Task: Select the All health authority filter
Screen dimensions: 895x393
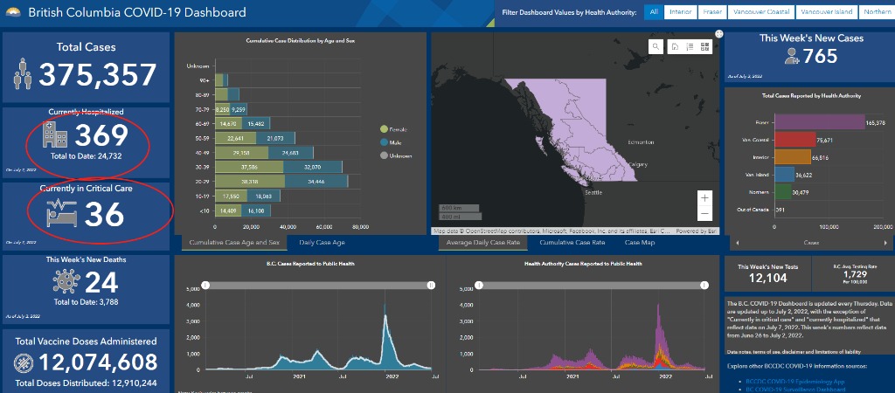Action: click(x=653, y=12)
